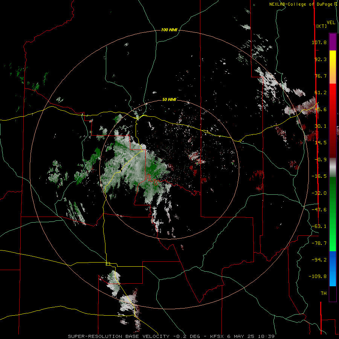This screenshot has width=339, height=339.
Task: Click the 50 NMI range ring label
Action: (169, 99)
